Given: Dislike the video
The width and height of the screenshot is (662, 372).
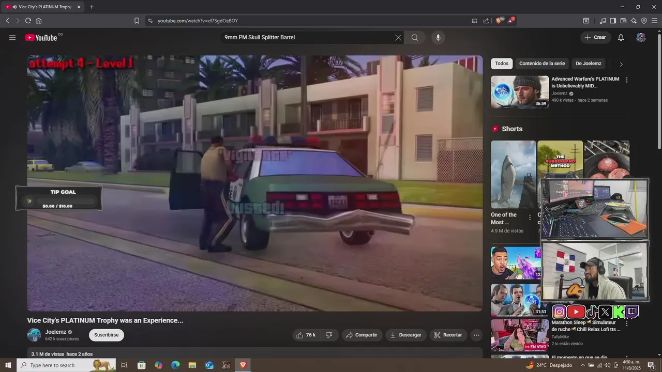Looking at the screenshot, I should [x=329, y=335].
